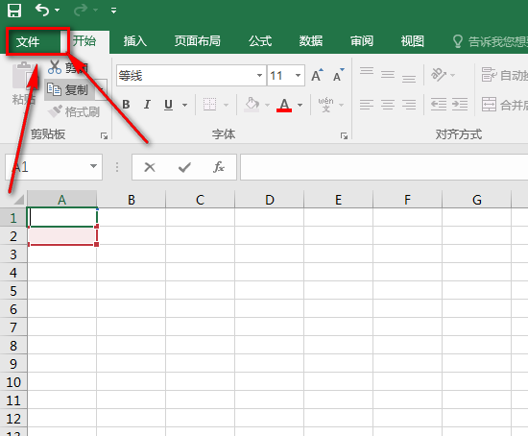
Task: Click the Undo arrow icon
Action: click(42, 11)
